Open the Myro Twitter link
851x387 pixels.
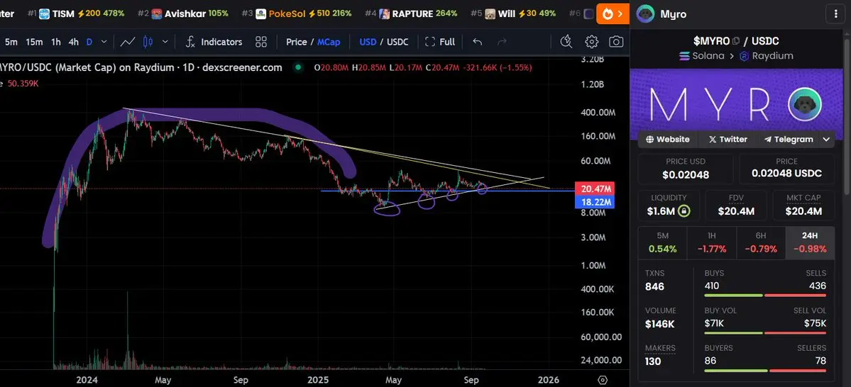pyautogui.click(x=728, y=140)
